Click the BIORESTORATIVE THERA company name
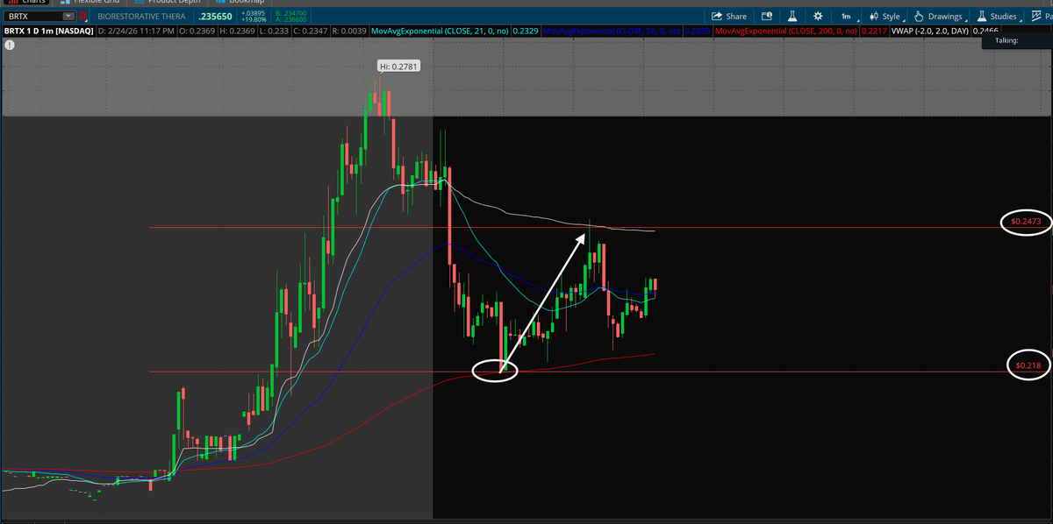Image resolution: width=1053 pixels, height=524 pixels. pos(143,16)
